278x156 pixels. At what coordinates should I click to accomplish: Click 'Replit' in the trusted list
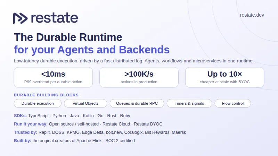point(44,132)
